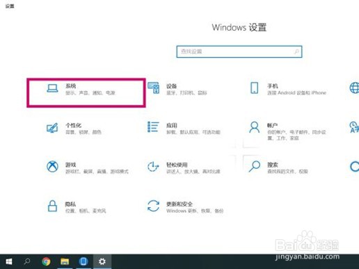Open the Personalization (个性化) icon
The image size is (359, 269).
click(x=52, y=128)
